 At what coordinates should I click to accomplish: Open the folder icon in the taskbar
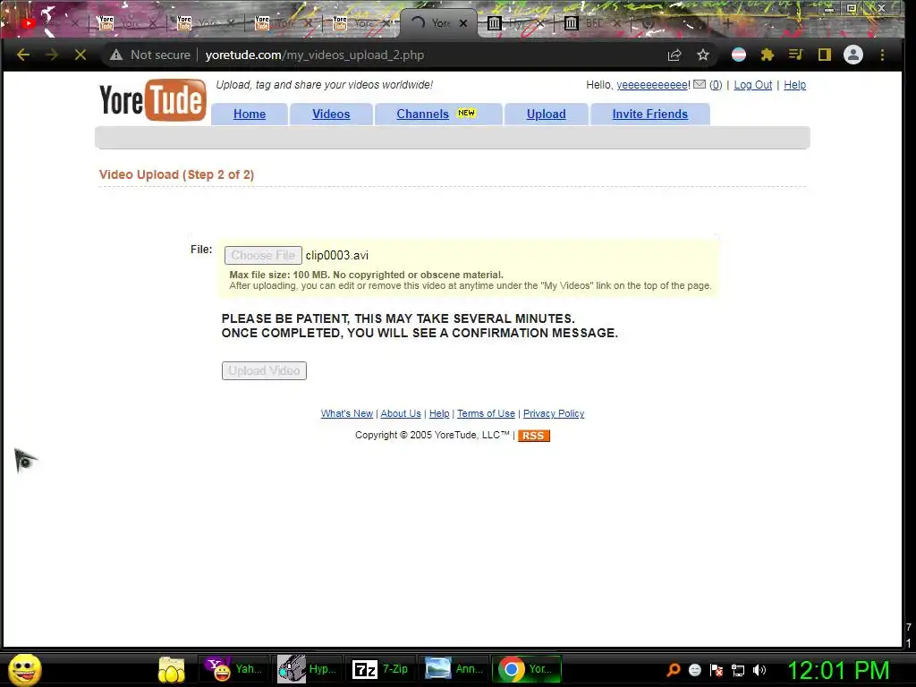coord(171,669)
